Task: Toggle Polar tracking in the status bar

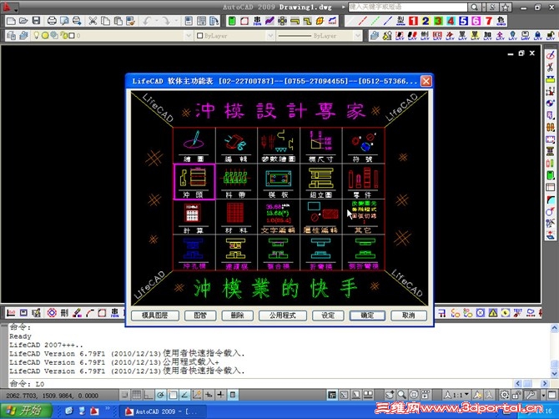Action: pyautogui.click(x=161, y=395)
